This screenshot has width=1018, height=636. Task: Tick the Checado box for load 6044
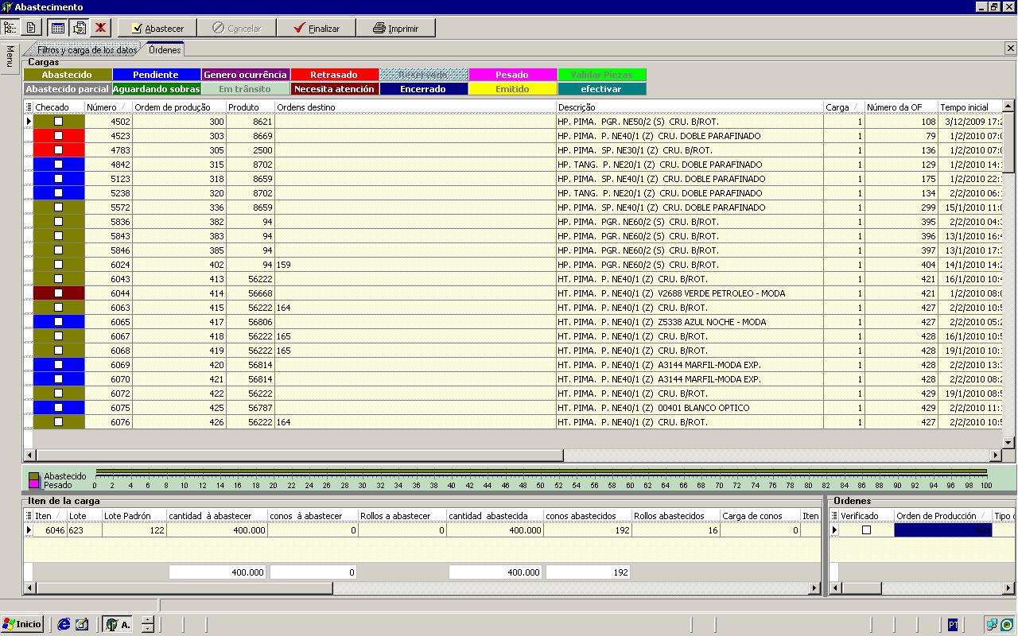(x=58, y=293)
